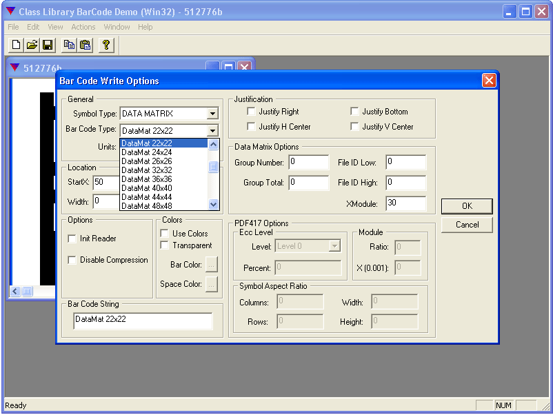The image size is (553, 415).
Task: Click the OK button
Action: pos(467,205)
